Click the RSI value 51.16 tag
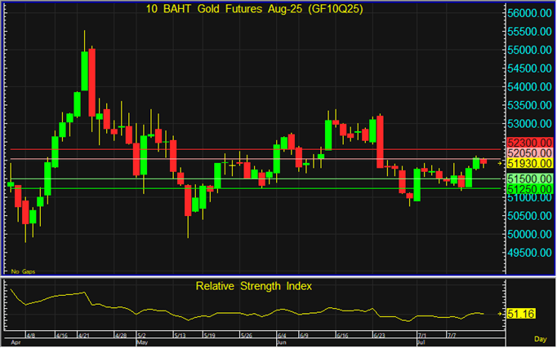Image resolution: width=557 pixels, height=348 pixels. pos(519,313)
